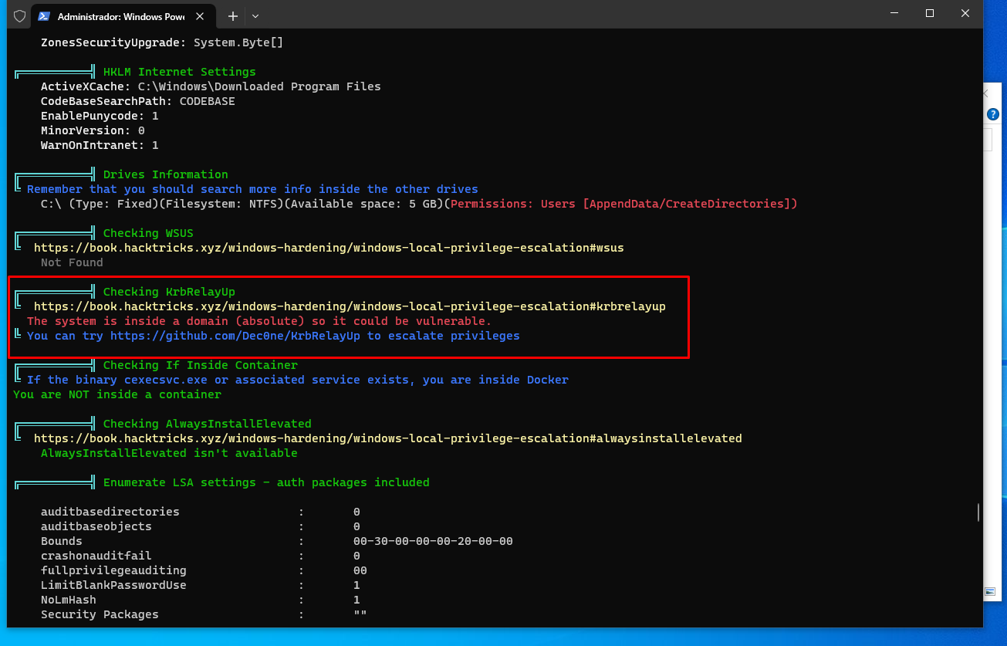Viewport: 1007px width, 646px height.
Task: Open the hacktricks WSUS URL
Action: (329, 248)
